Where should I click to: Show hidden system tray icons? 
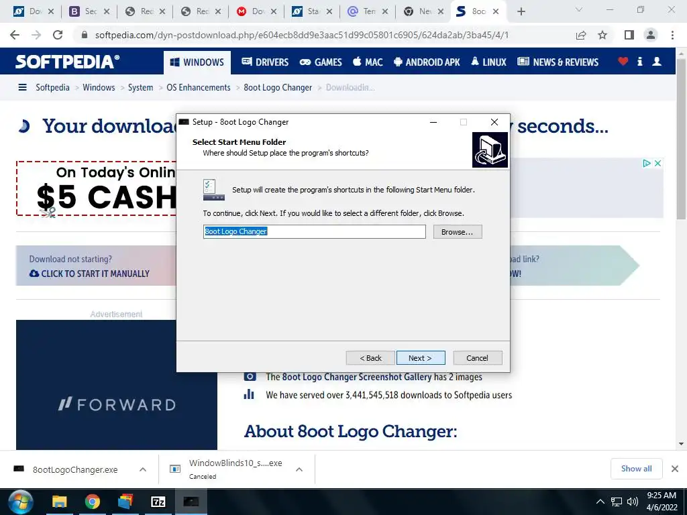point(600,502)
